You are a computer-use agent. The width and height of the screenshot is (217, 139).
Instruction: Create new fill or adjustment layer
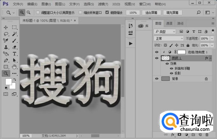pyautogui.click(x=186, y=135)
